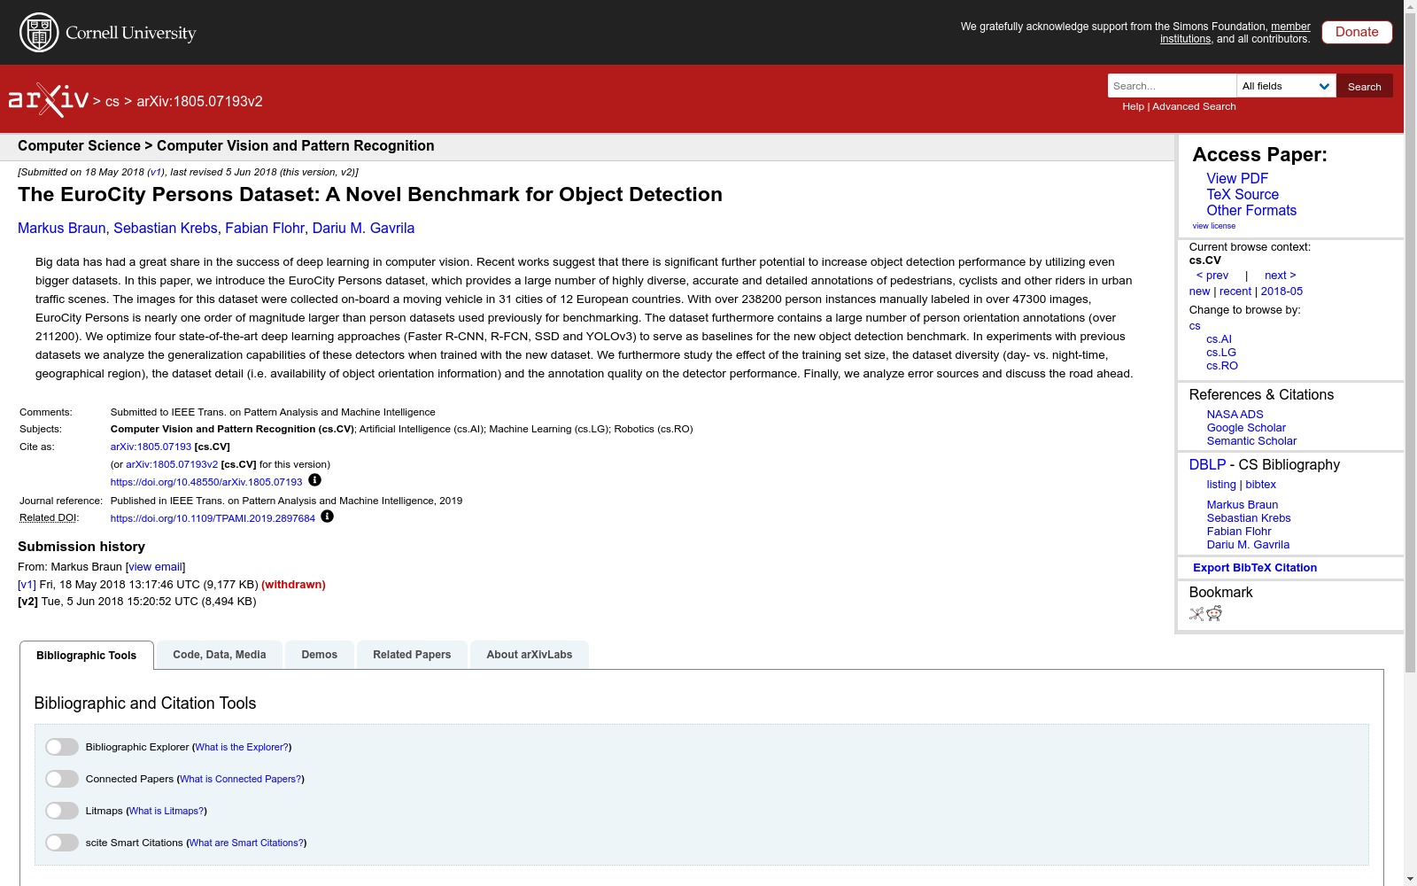
Task: Open DBLP author Fabian Flohr in sidebar
Action: [1239, 532]
